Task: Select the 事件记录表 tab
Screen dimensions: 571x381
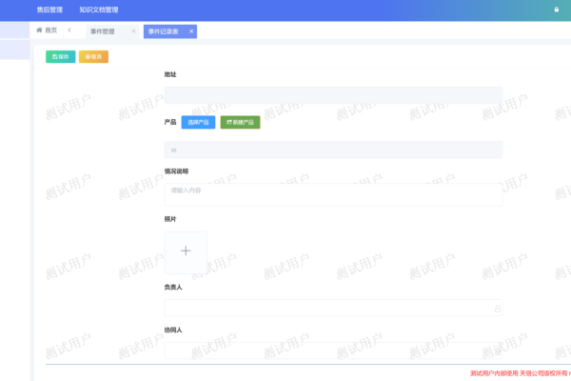Action: pyautogui.click(x=163, y=31)
